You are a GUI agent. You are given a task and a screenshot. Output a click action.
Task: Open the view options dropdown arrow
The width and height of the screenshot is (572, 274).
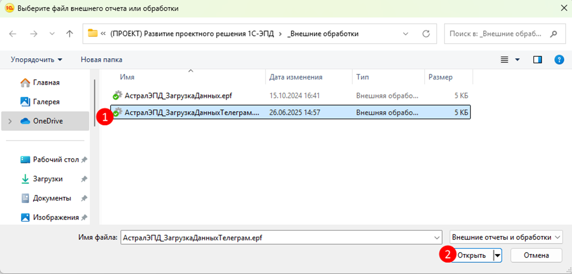coord(517,60)
